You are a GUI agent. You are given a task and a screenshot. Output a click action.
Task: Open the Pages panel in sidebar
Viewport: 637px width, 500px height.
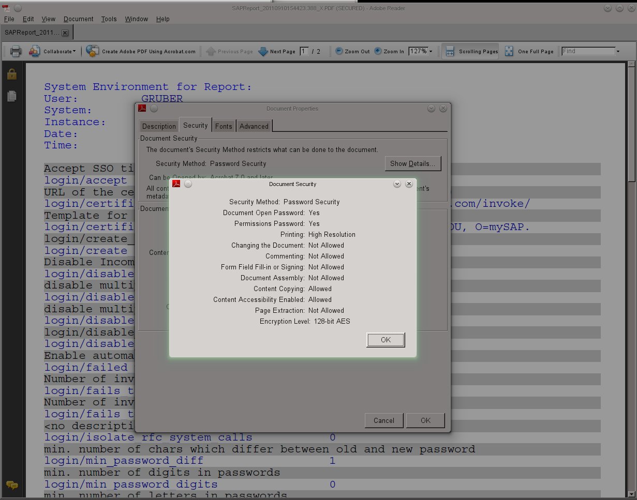[x=11, y=96]
